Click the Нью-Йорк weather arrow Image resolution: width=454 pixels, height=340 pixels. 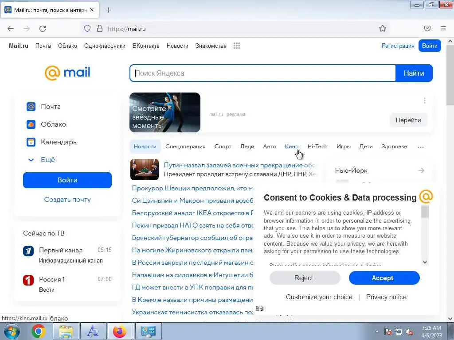421,170
